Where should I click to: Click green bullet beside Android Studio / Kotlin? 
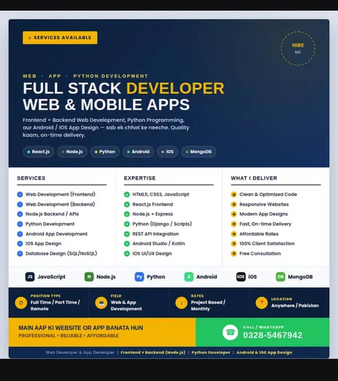point(127,244)
